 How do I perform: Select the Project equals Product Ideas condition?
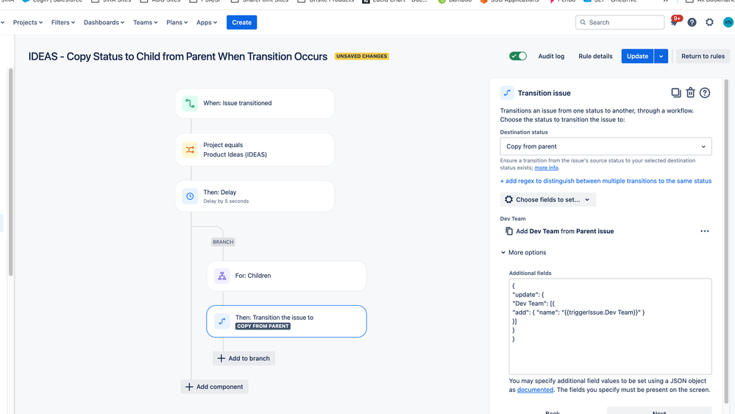[x=255, y=150]
